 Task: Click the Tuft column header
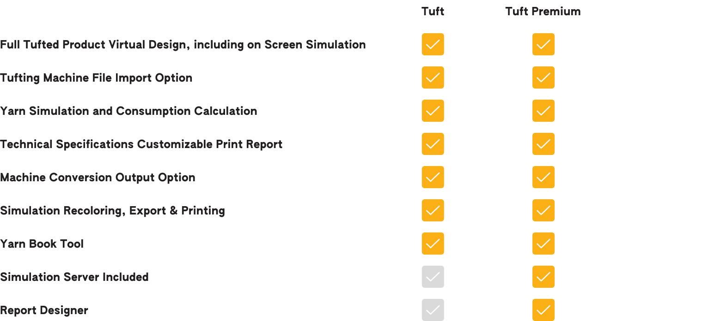coord(433,12)
